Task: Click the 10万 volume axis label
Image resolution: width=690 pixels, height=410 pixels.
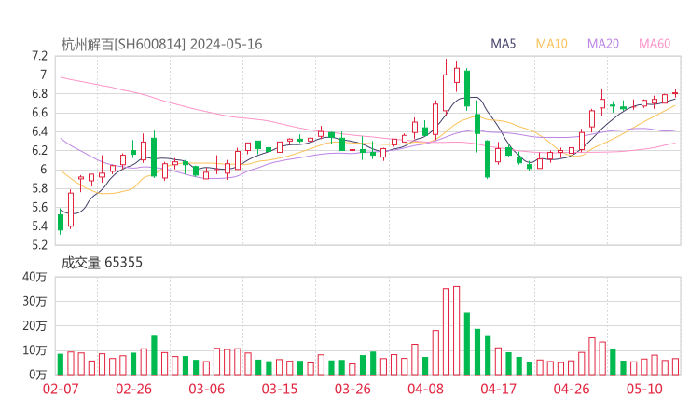Action: tap(34, 350)
